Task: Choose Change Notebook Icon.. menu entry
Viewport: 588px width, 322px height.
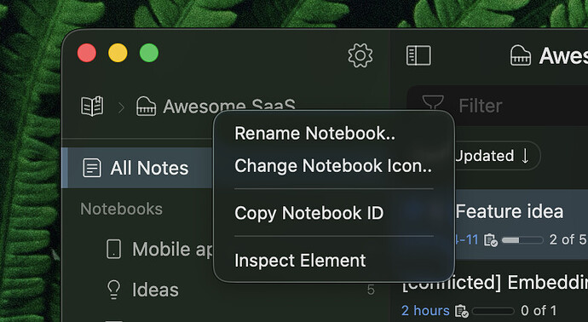Action: (334, 166)
